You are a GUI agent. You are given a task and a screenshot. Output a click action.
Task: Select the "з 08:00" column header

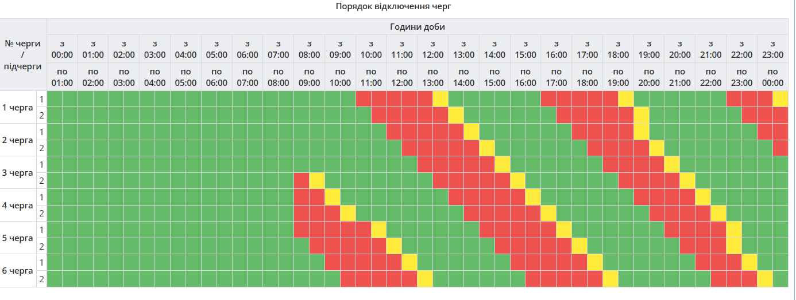309,49
